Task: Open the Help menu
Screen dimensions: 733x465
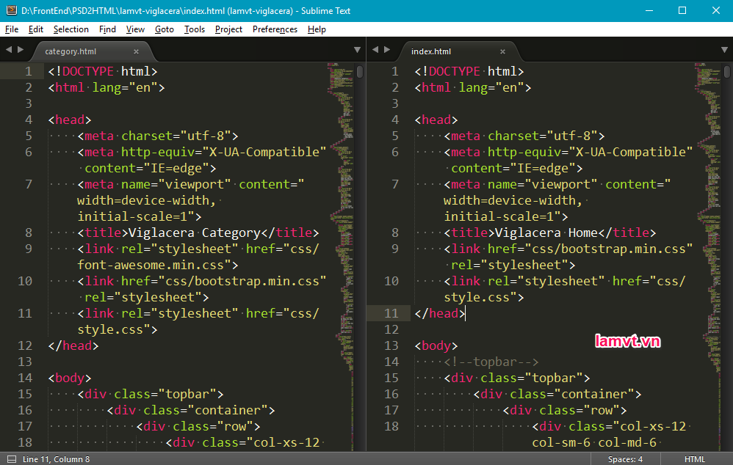Action: (317, 29)
